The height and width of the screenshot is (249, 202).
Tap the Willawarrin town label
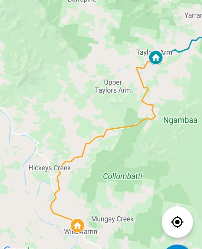point(80,231)
